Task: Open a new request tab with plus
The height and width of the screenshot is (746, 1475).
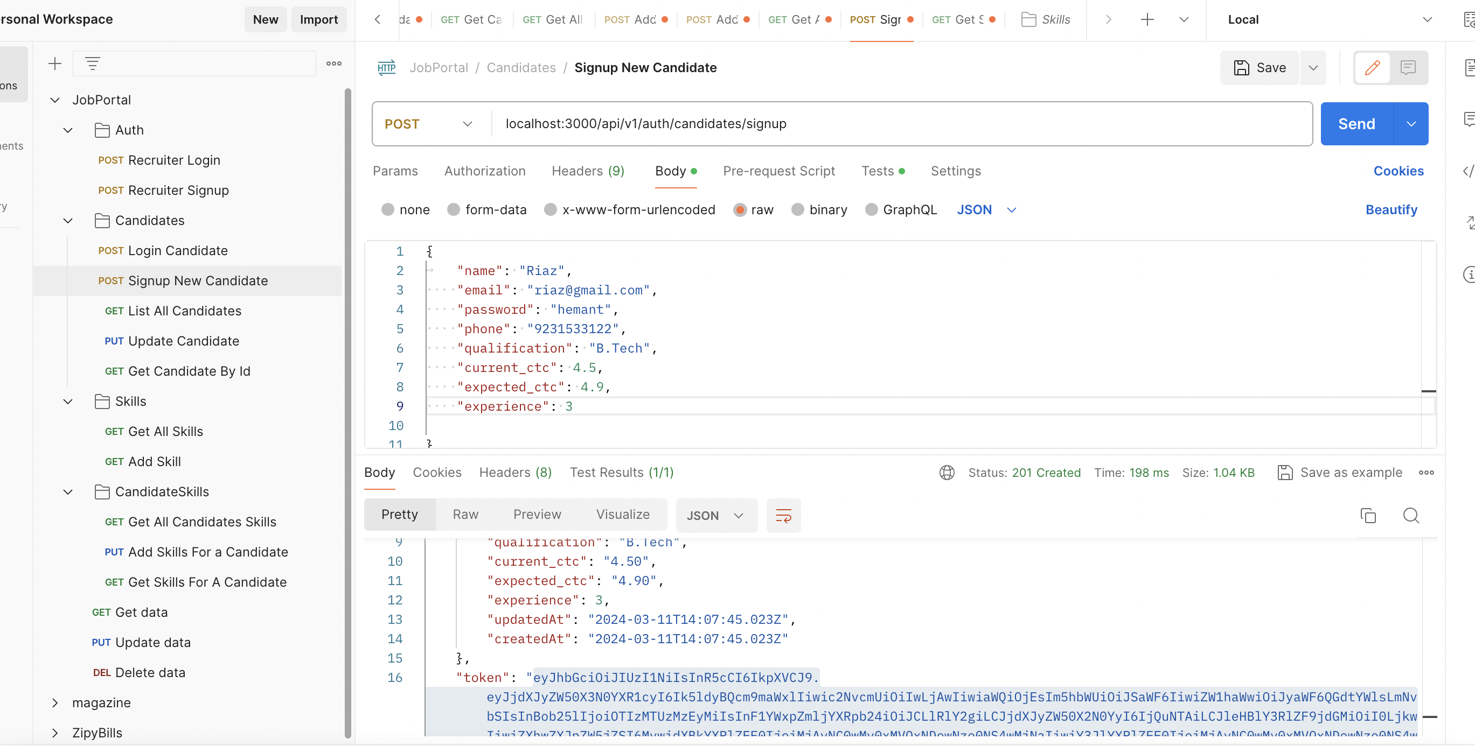Action: point(1147,19)
